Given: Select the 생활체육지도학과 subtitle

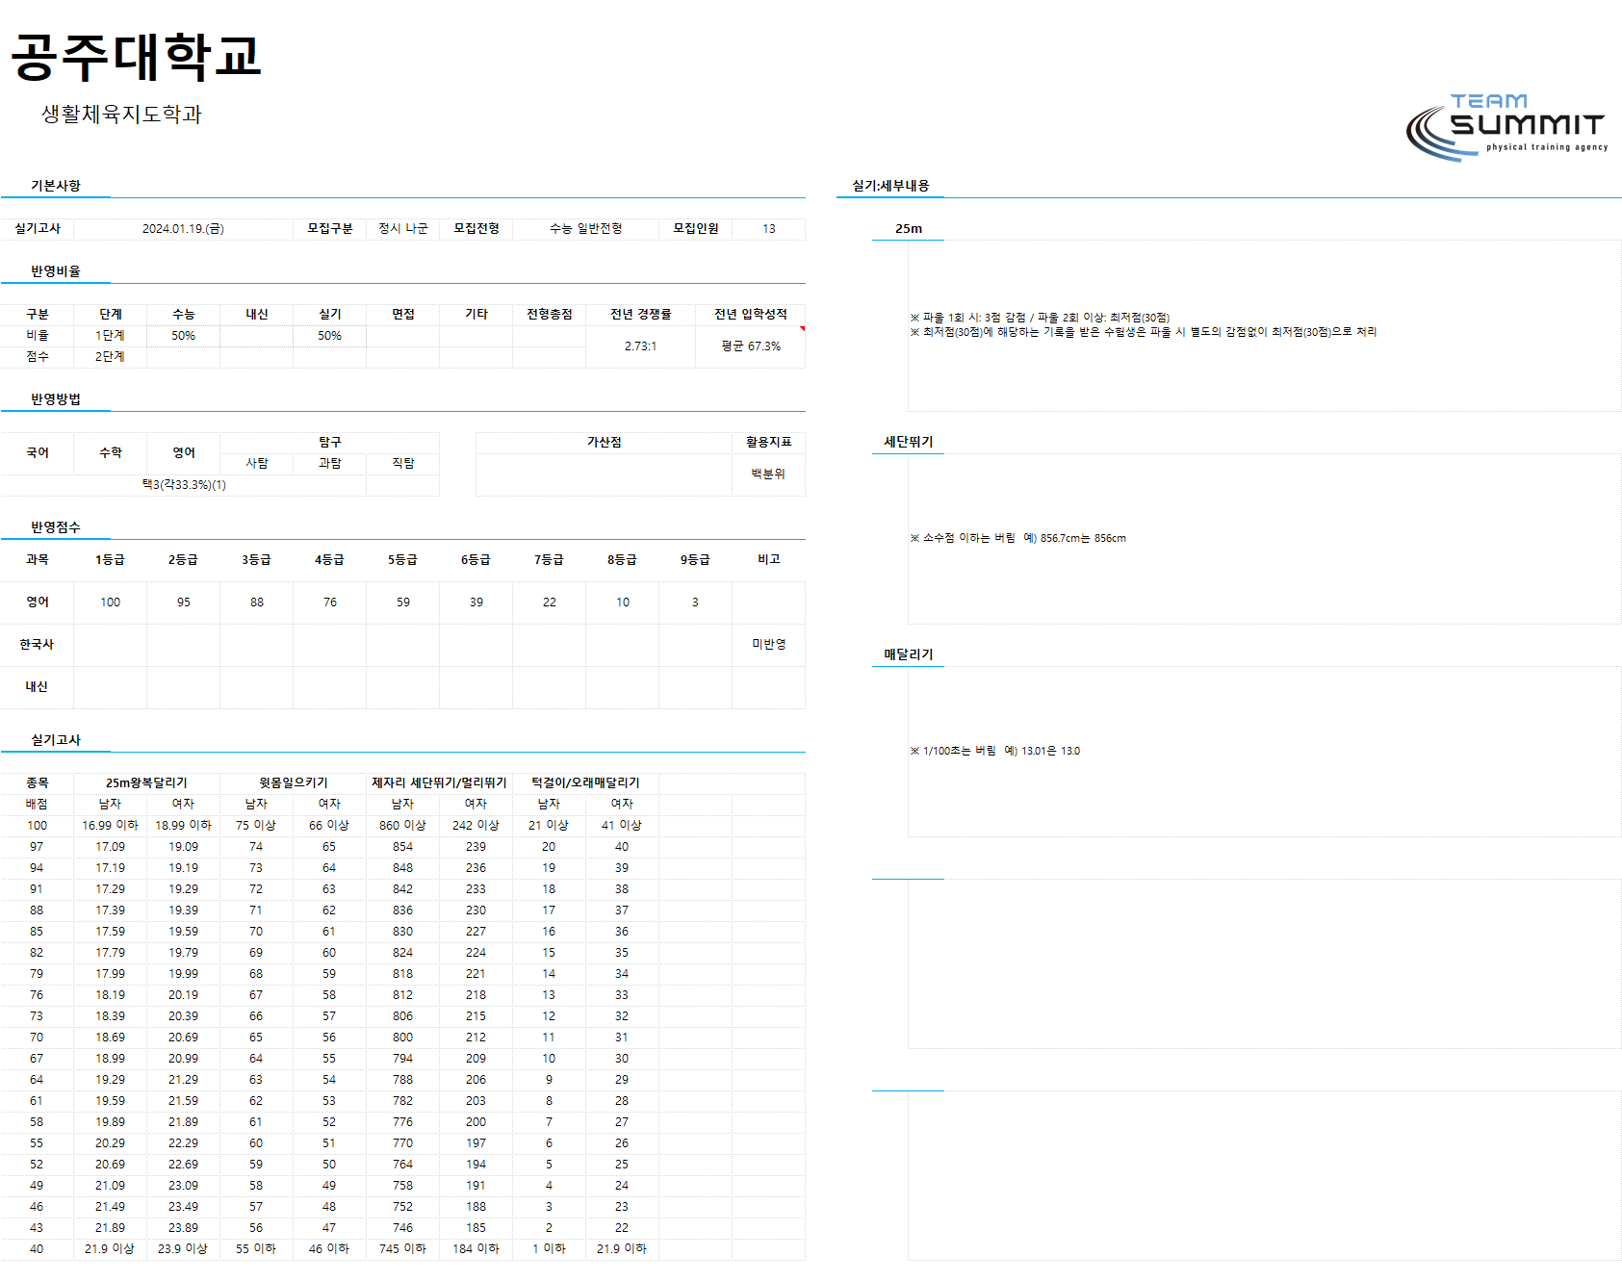Looking at the screenshot, I should [x=121, y=114].
